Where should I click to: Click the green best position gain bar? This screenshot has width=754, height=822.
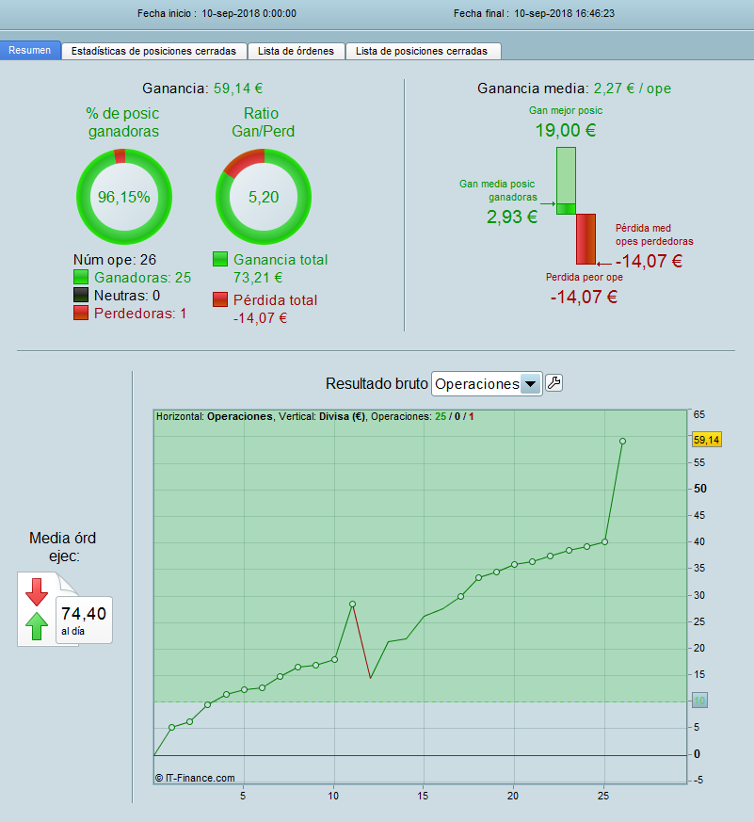tap(566, 181)
